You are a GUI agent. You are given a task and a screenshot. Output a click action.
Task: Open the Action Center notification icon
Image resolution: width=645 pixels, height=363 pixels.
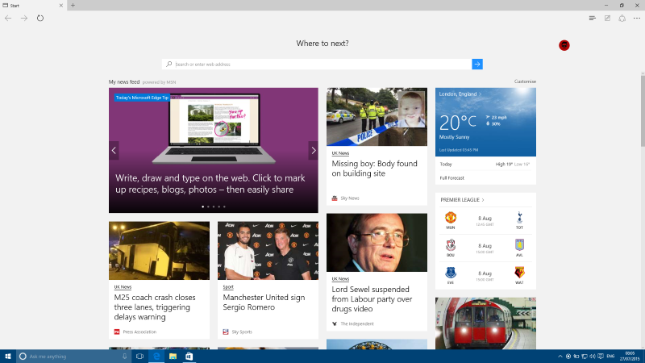[601, 357]
